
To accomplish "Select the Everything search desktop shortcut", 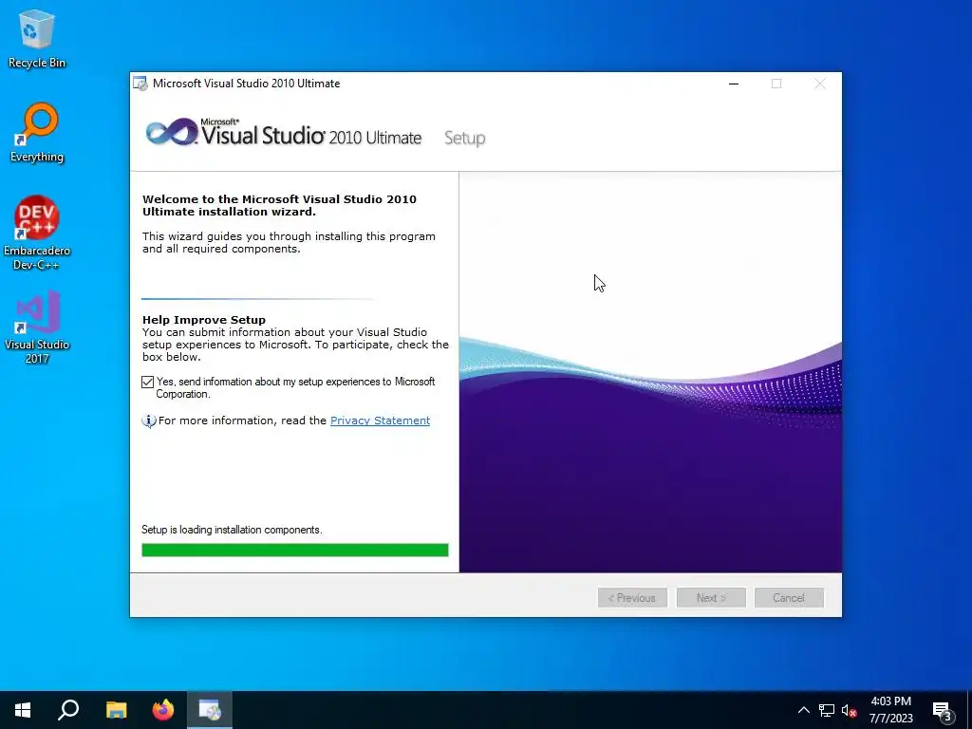I will (x=37, y=133).
